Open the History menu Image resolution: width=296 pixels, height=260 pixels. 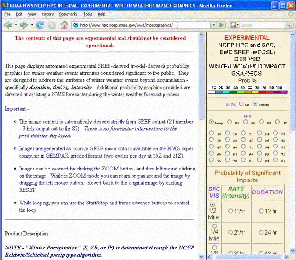(x=47, y=14)
